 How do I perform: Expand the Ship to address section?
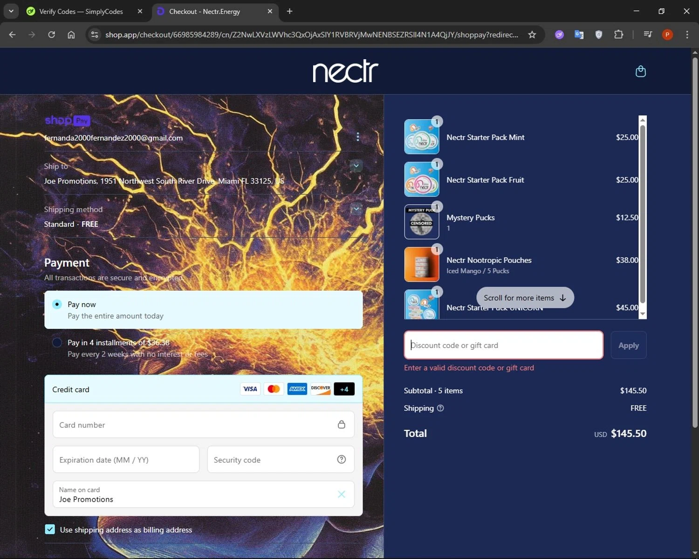[x=356, y=166]
